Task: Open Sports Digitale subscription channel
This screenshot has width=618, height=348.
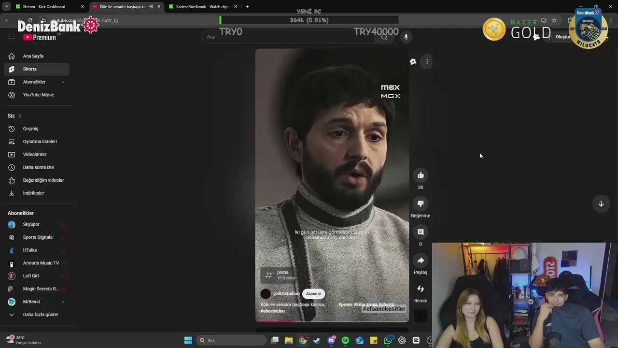Action: point(37,237)
